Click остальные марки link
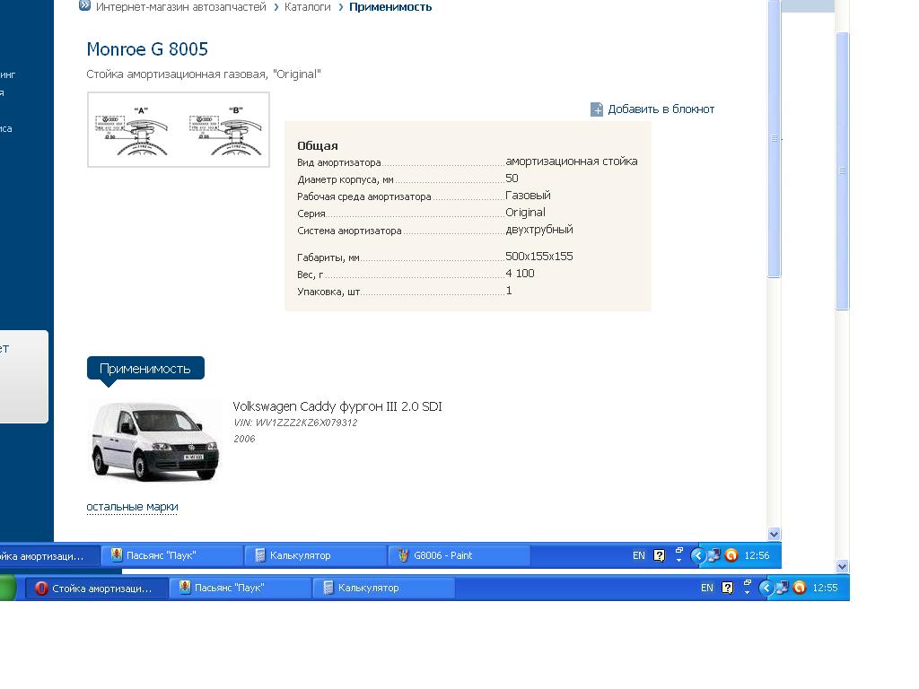Viewport: 919px width, 689px height. click(x=132, y=507)
